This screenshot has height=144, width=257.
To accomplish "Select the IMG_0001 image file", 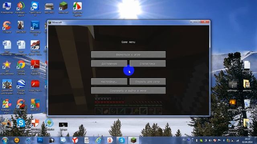I will tap(49, 8).
